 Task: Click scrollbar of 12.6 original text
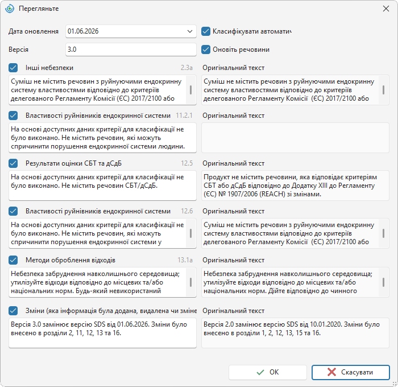point(383,233)
